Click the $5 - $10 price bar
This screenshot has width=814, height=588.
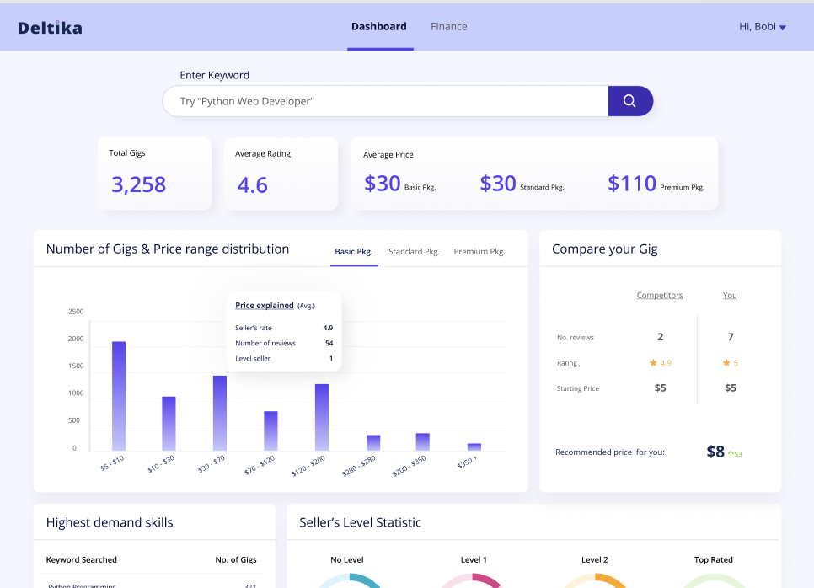coord(119,396)
